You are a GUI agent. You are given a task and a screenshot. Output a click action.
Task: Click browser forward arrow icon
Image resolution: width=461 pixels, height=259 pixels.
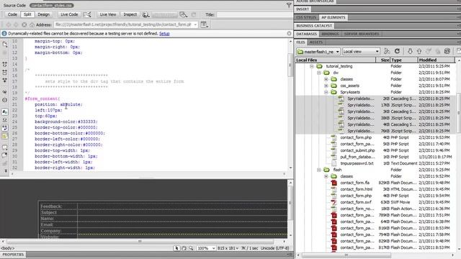point(16,25)
